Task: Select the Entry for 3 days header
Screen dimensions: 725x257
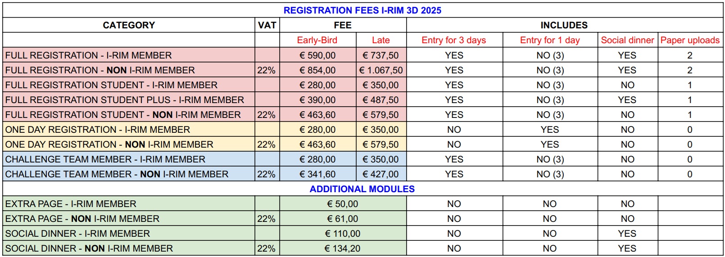Action: tap(453, 40)
